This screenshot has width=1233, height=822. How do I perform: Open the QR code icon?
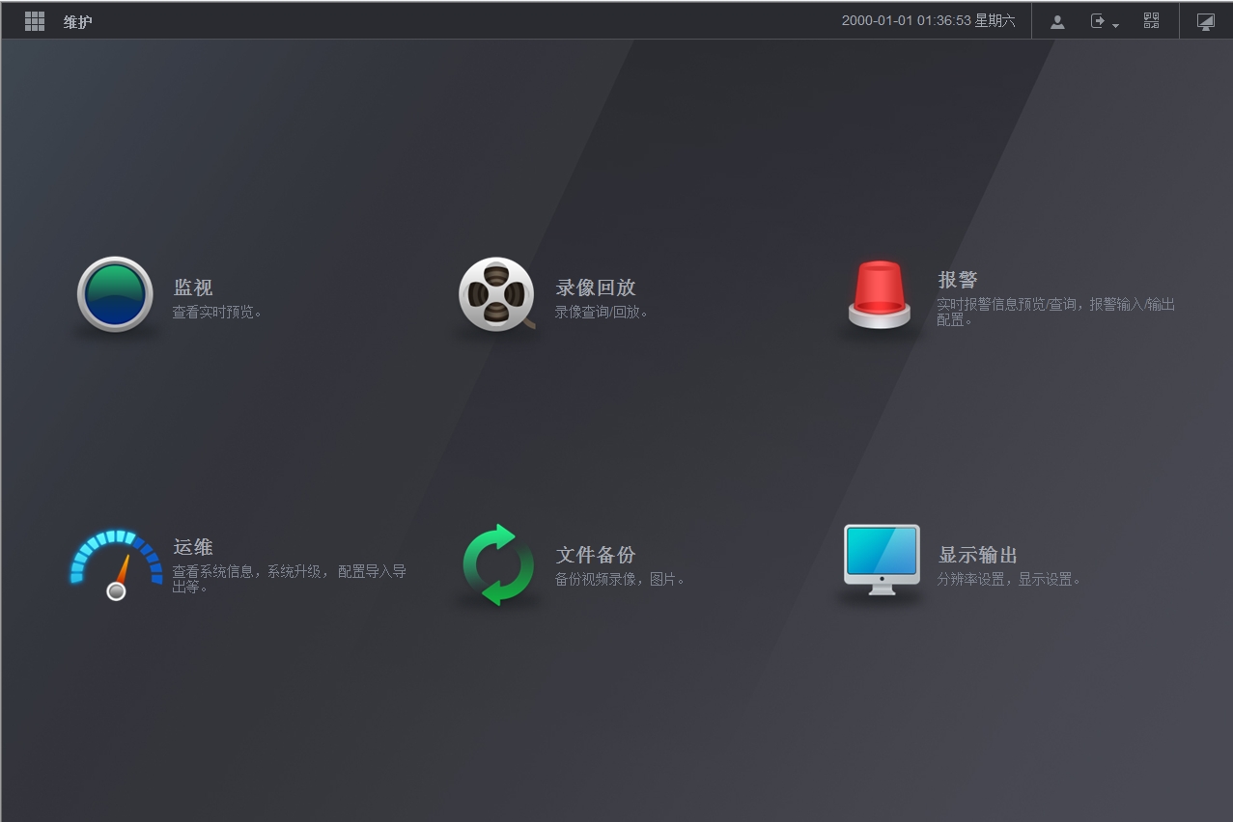tap(1151, 21)
